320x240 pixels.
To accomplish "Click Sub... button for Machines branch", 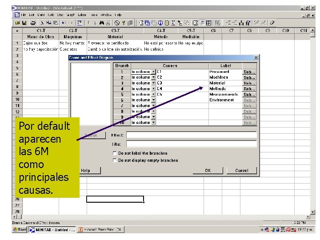I will tap(249, 77).
